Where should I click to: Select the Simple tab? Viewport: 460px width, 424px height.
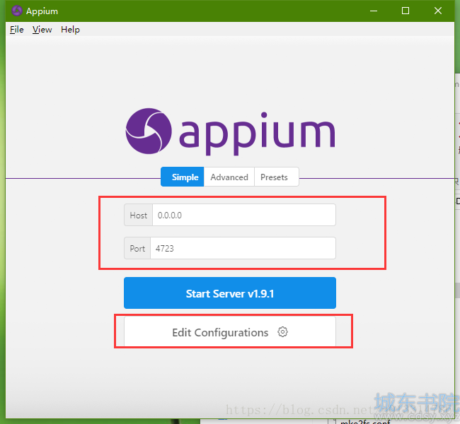[x=183, y=177]
